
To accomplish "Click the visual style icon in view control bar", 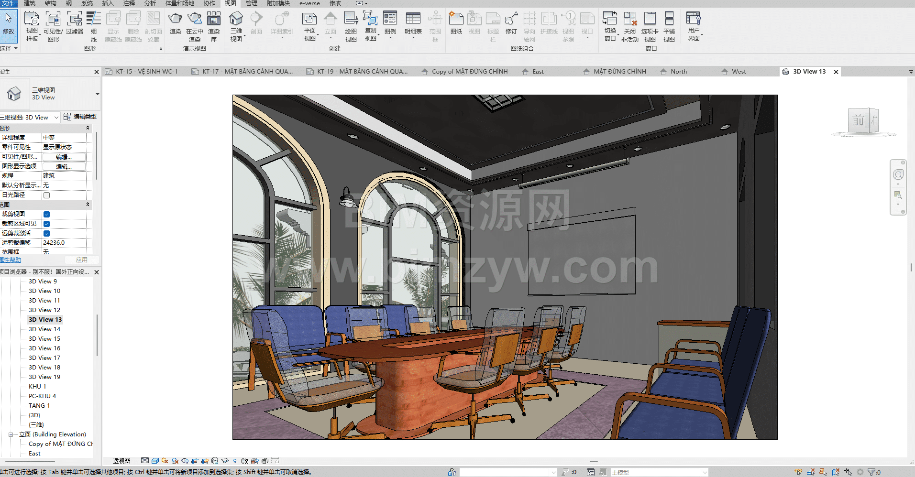I will click(155, 461).
